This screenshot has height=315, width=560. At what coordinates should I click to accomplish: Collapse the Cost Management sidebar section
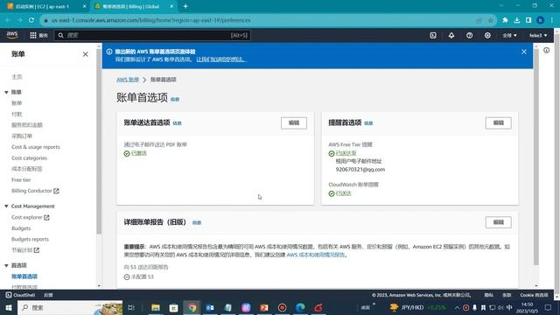pyautogui.click(x=6, y=206)
